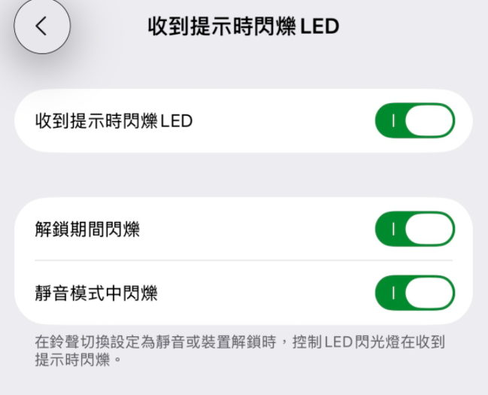Viewport: 488px width, 395px height.
Task: Disable the 收到提示時閃爍LED switch
Action: coord(414,120)
